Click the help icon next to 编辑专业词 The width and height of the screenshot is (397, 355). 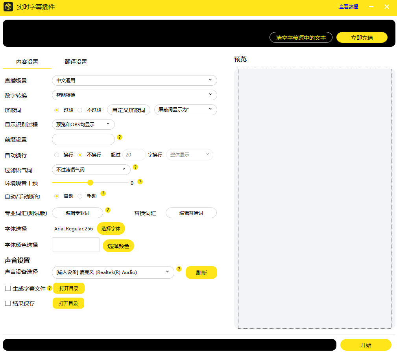tap(108, 210)
